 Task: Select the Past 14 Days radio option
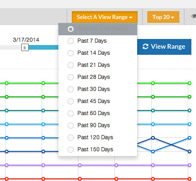70,53
